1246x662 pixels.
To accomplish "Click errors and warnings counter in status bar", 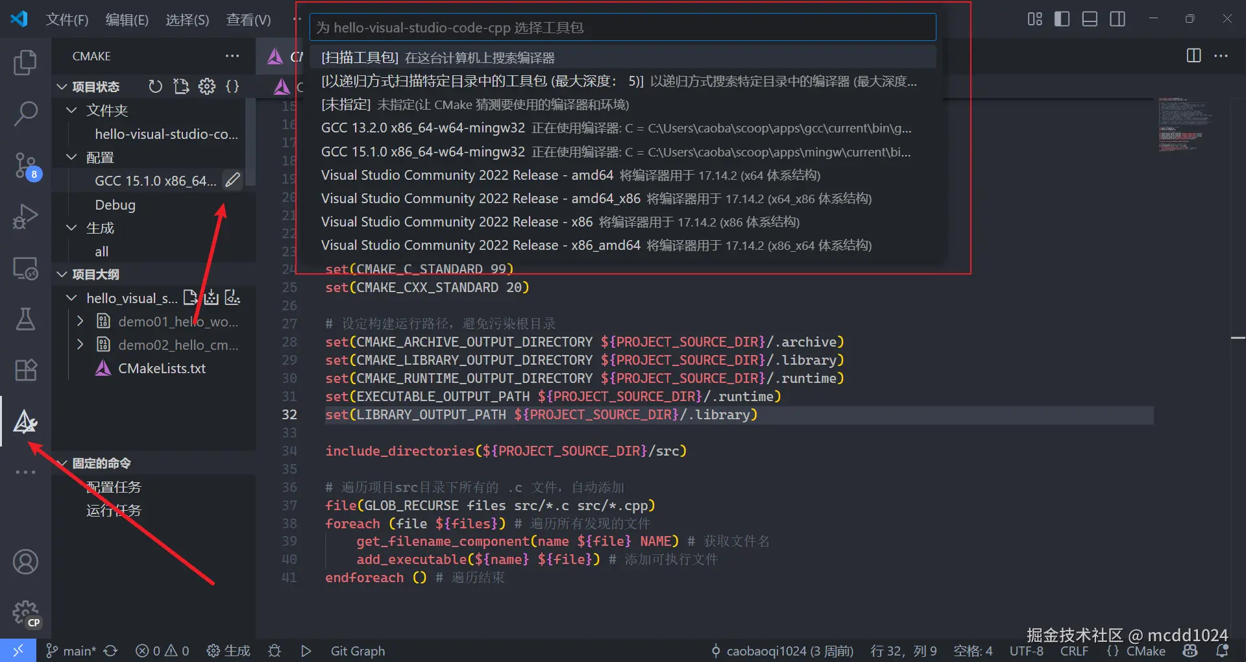I will pyautogui.click(x=162, y=650).
